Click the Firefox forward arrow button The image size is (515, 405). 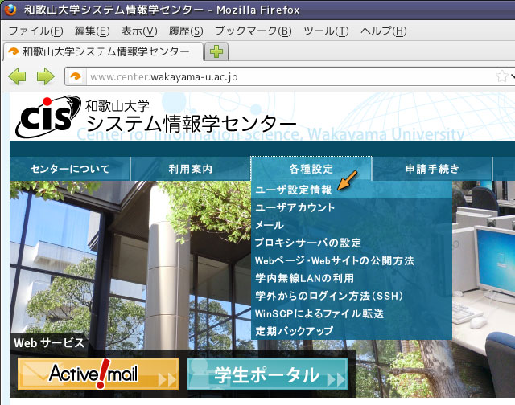[46, 76]
